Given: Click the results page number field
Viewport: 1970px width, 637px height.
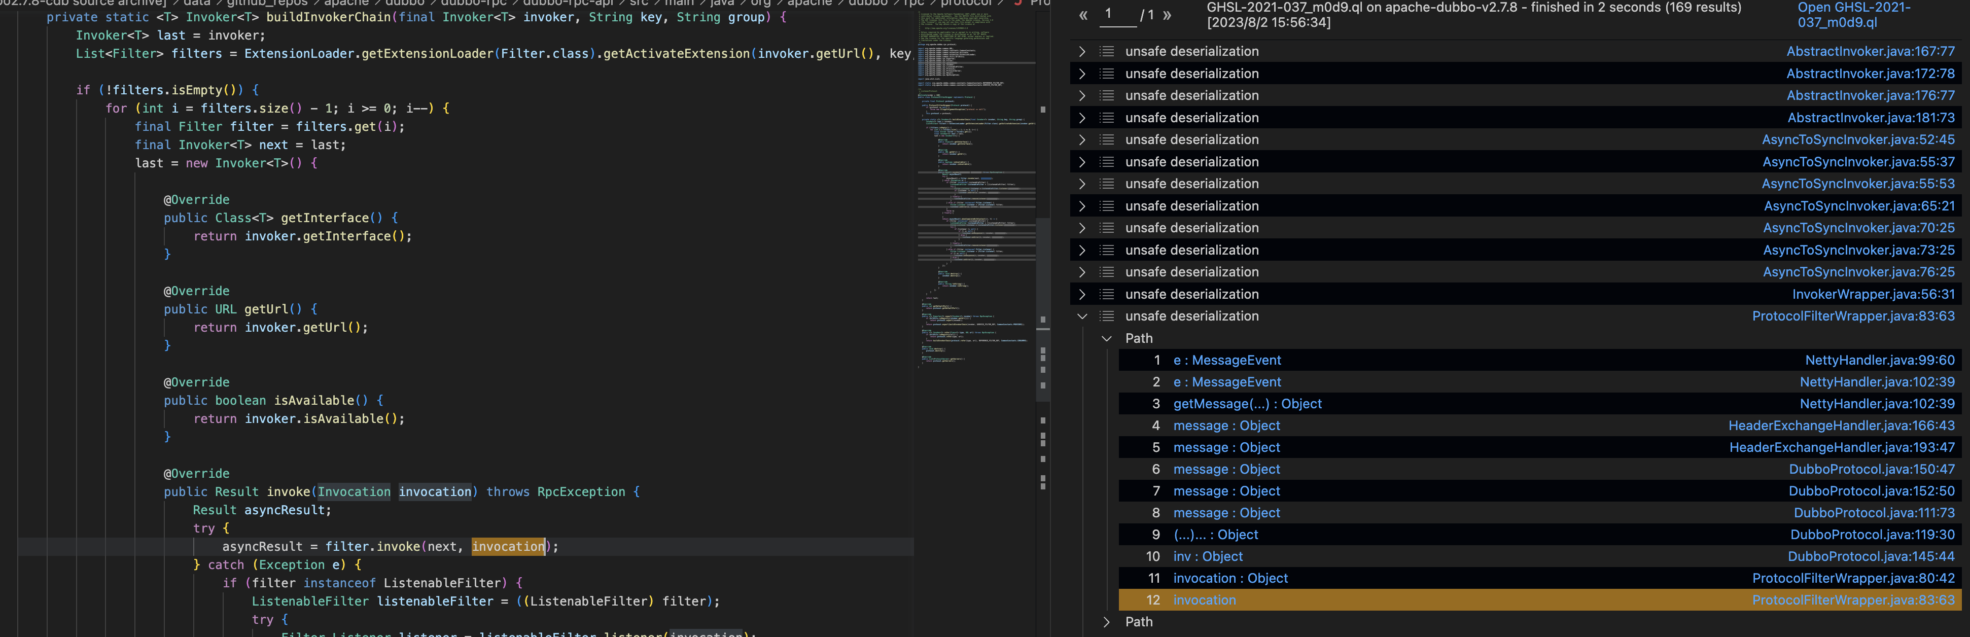Looking at the screenshot, I should pos(1117,15).
